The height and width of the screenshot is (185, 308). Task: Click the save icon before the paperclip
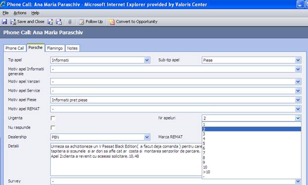coord(59,22)
